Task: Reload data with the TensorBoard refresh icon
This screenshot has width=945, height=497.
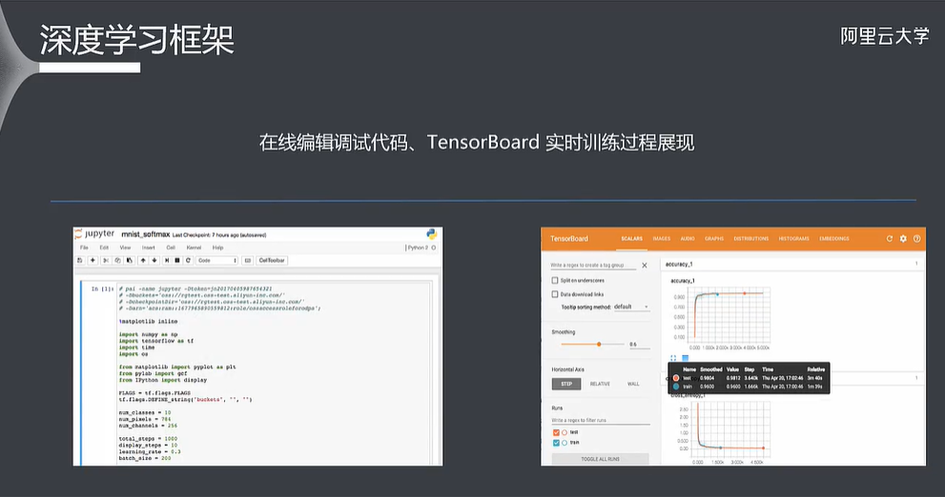Action: click(x=889, y=239)
